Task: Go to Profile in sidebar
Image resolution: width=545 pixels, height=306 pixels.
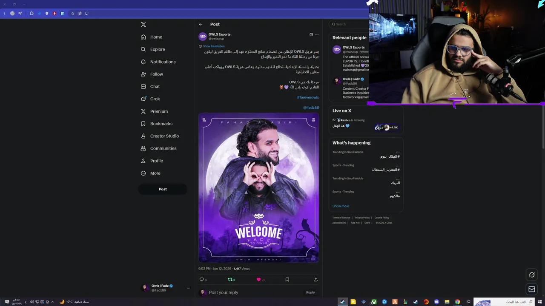Action: pyautogui.click(x=152, y=161)
